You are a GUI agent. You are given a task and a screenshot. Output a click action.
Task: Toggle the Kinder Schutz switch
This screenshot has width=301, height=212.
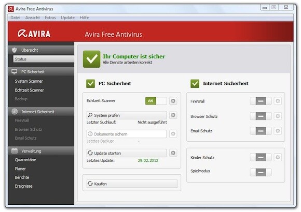261,157
